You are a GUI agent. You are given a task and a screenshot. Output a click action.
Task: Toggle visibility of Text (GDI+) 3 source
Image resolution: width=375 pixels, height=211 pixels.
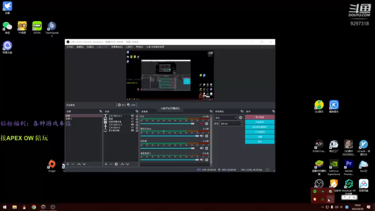pos(132,116)
